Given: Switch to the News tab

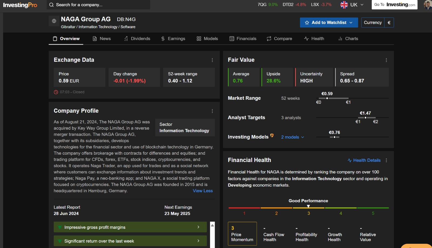Looking at the screenshot, I should pos(102,39).
